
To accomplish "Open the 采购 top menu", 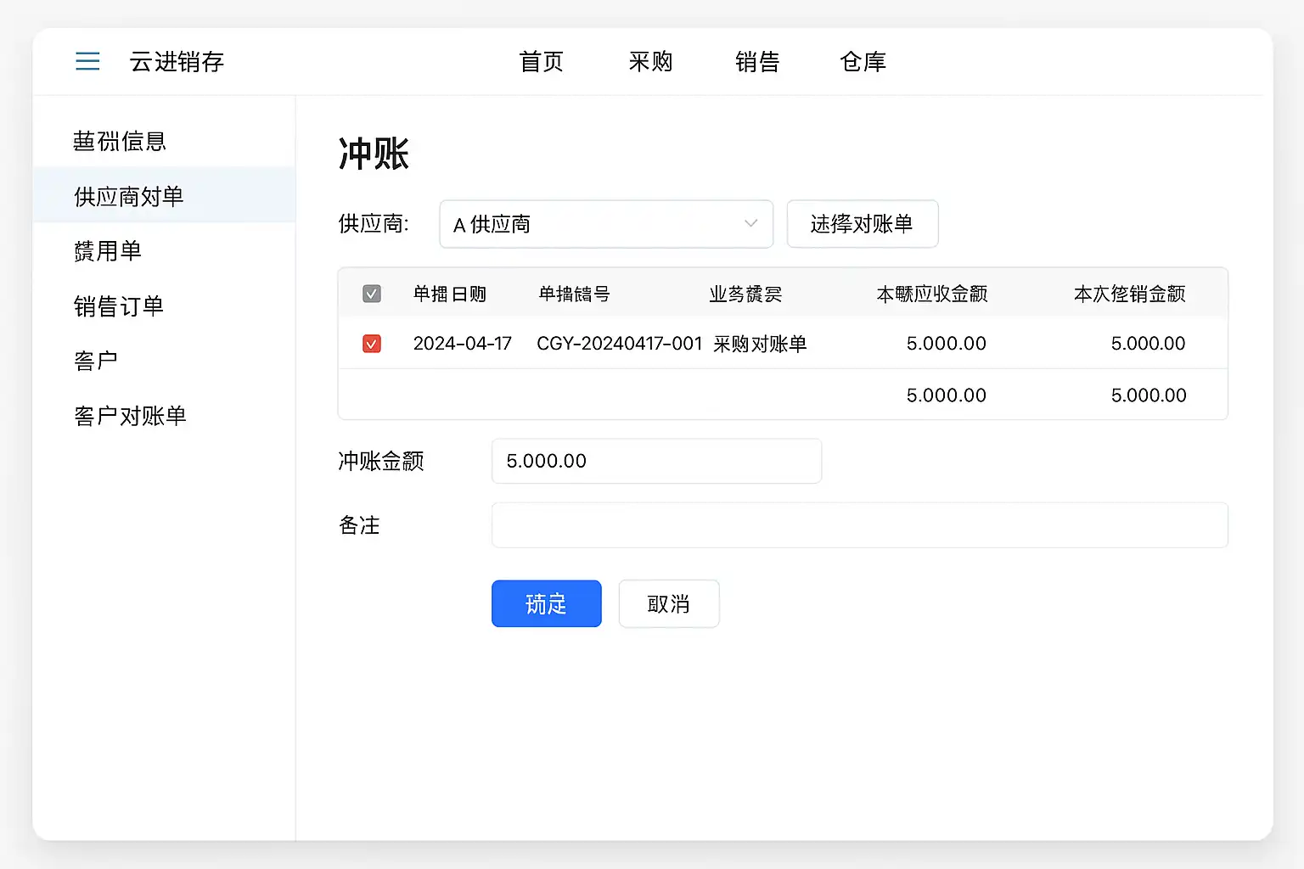I will coord(650,62).
